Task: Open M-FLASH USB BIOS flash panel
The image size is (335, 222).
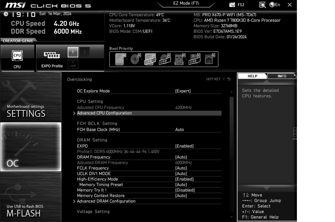Action: click(31, 197)
